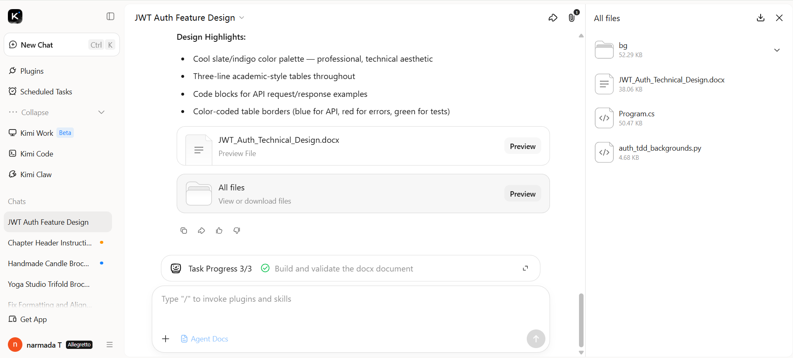793x358 pixels.
Task: Preview the JWT_Auth_Technical_Design.docx file
Action: coord(523,146)
